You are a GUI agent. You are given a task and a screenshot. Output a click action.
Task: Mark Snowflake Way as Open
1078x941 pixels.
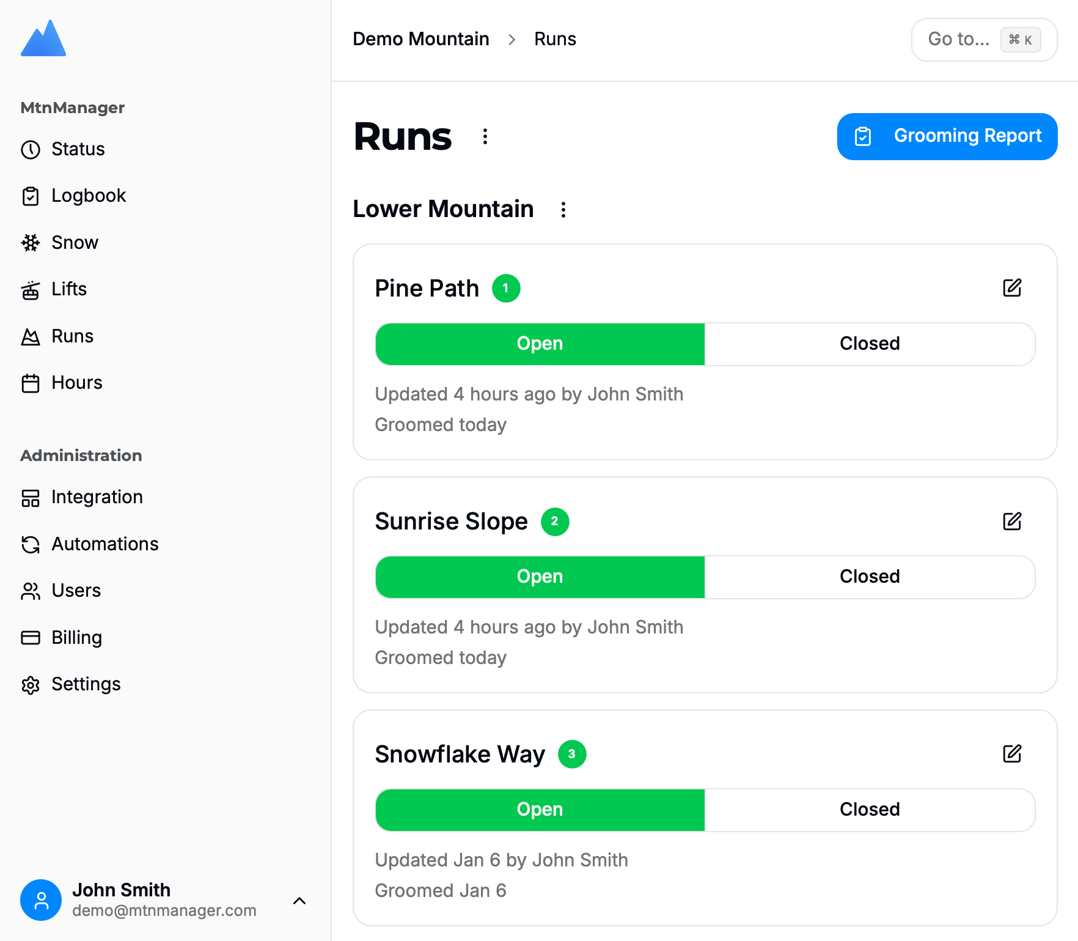click(x=540, y=810)
